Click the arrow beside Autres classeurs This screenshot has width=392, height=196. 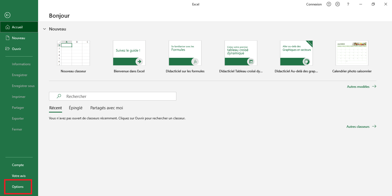[x=374, y=126]
